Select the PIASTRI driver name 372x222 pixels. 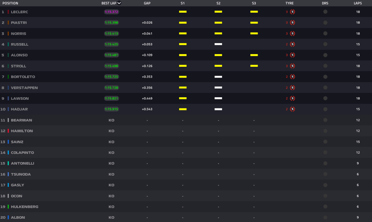tap(19, 22)
